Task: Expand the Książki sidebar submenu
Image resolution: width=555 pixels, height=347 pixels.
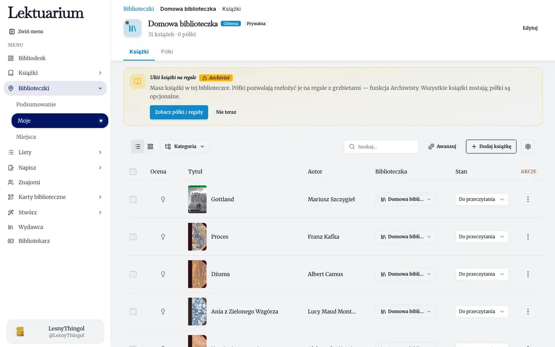Action: [x=100, y=73]
